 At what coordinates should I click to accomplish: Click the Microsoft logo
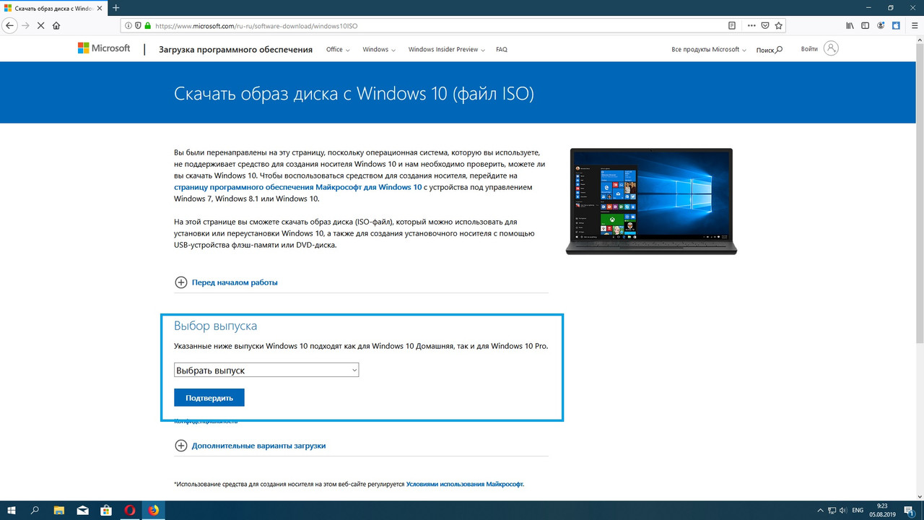[x=104, y=48]
